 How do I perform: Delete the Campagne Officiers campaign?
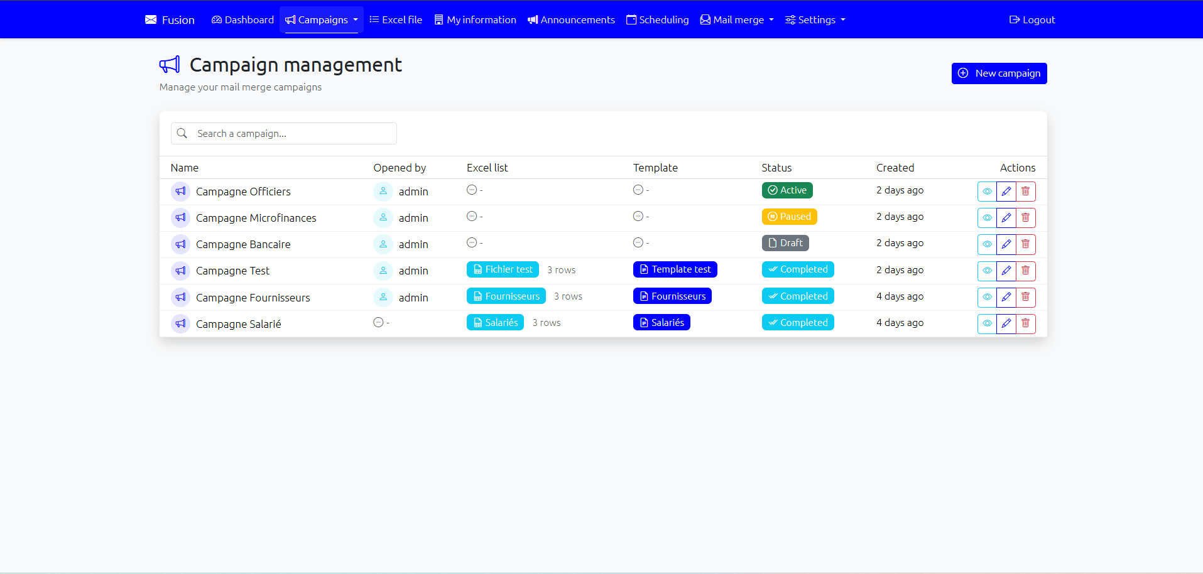1025,192
